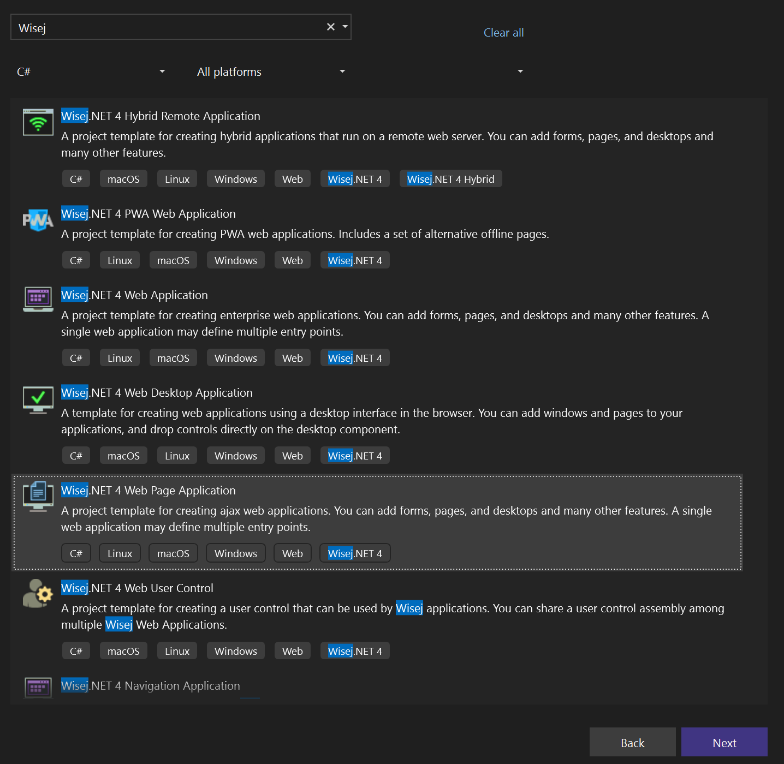The image size is (784, 764).
Task: Click the Wisej.NET 4 Hybrid tag
Action: point(451,179)
